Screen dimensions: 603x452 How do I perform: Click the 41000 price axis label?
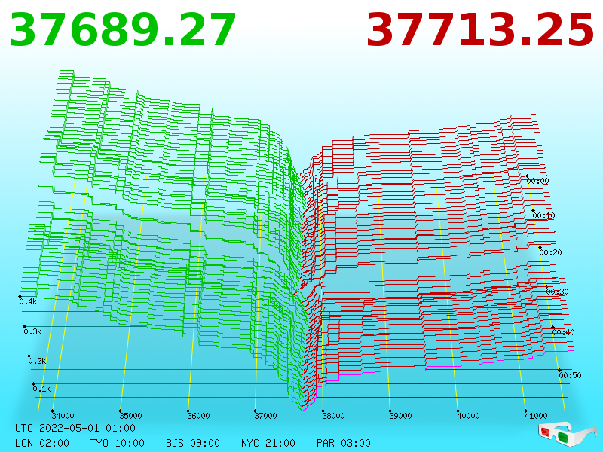[x=536, y=416]
